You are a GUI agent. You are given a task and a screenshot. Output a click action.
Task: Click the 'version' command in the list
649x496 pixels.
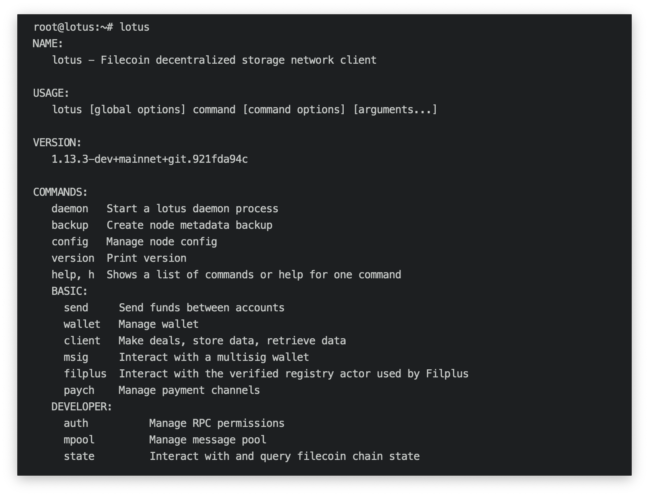point(73,258)
